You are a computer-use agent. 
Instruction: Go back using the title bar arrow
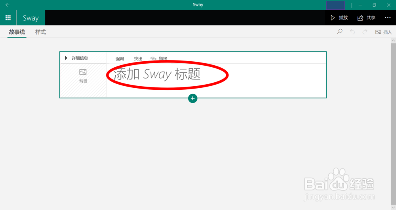(x=7, y=5)
